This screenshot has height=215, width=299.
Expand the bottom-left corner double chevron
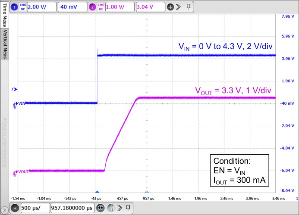(x=4, y=209)
